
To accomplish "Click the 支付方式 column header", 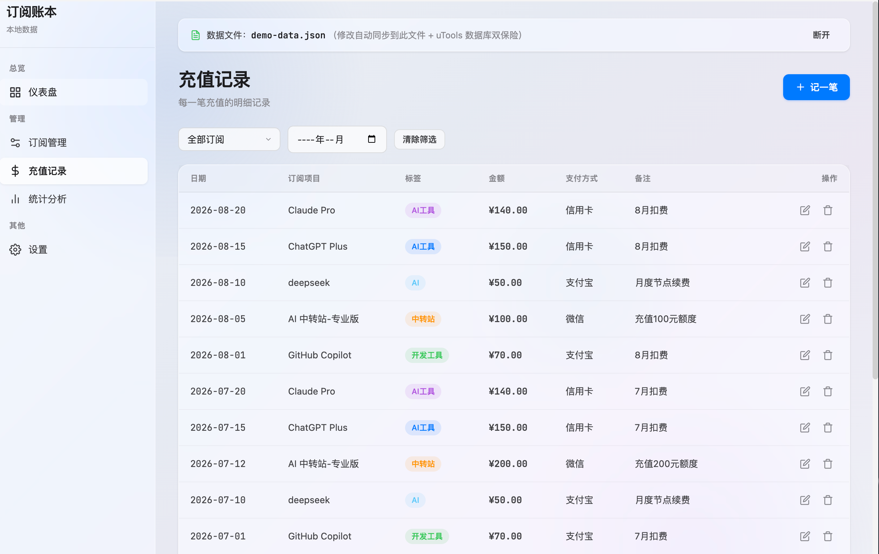I will tap(582, 178).
